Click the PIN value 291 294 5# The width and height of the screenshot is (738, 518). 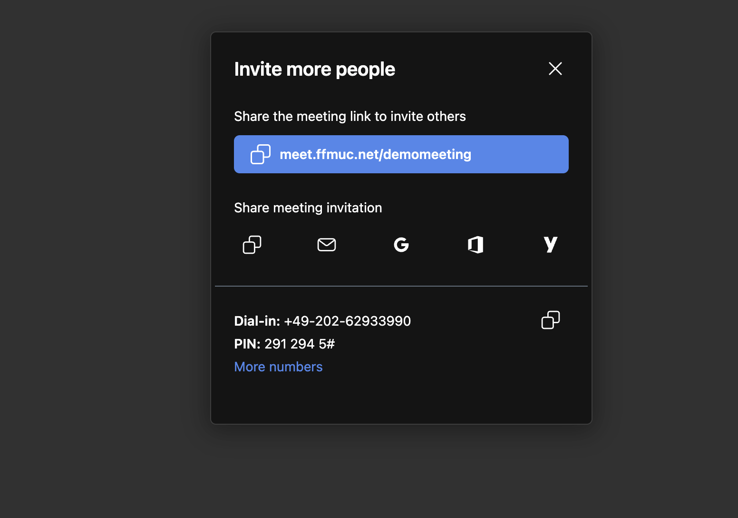(x=300, y=344)
